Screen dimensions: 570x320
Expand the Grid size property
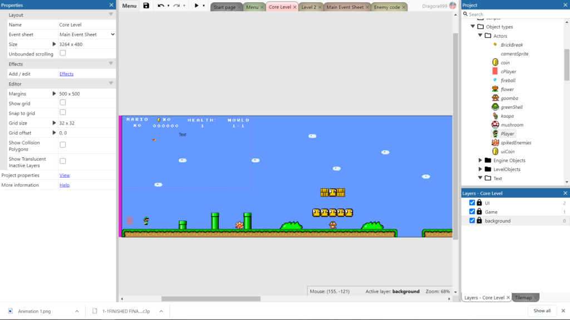[x=54, y=123]
